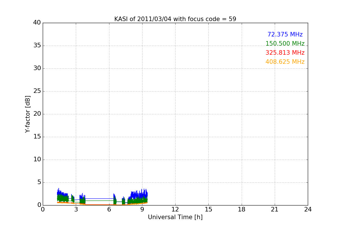Click the 'Y-factor [dB]' axis label
This screenshot has width=342, height=228.
(28, 114)
